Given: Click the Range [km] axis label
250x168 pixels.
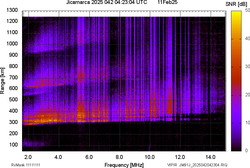Looking at the screenshot, I should (3, 80).
